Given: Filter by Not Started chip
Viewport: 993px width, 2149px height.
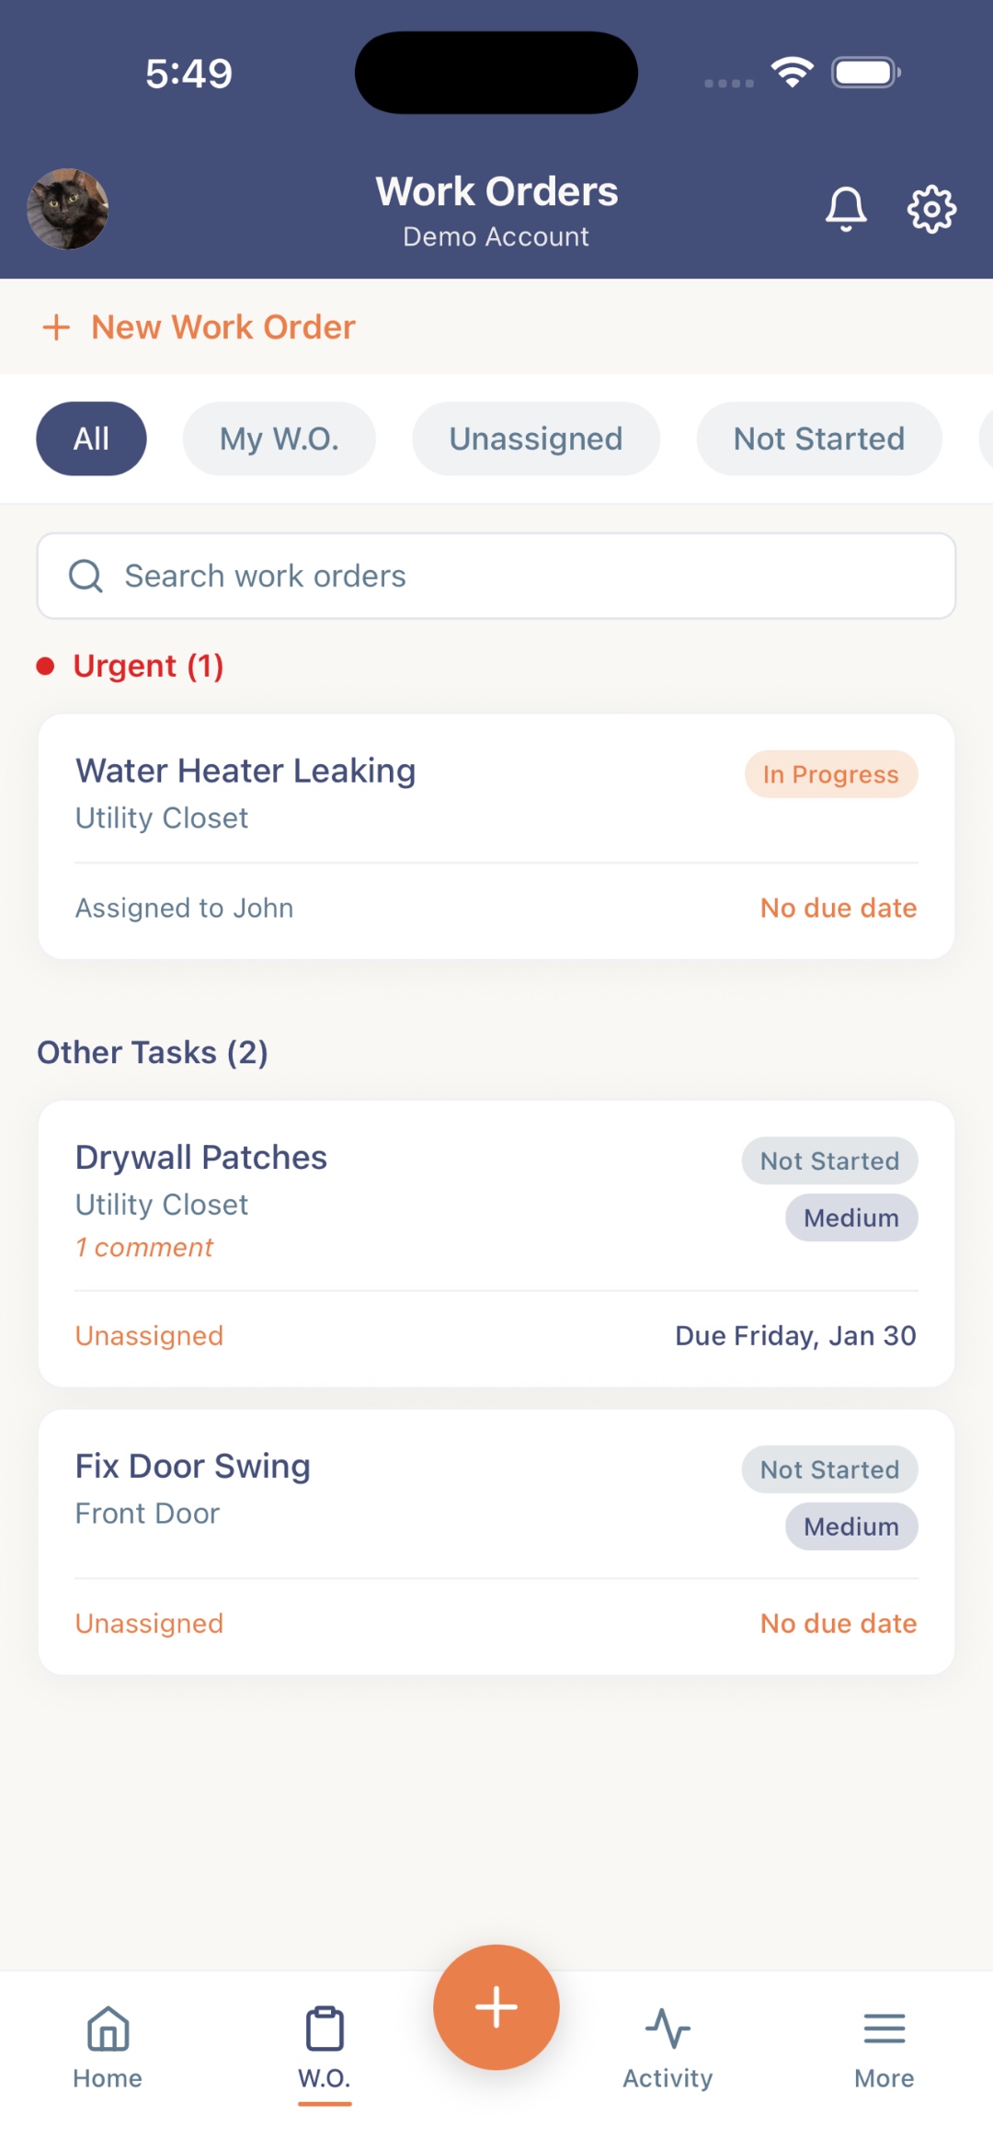Looking at the screenshot, I should [x=818, y=439].
